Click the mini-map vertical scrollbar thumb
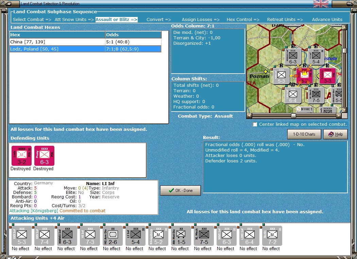357x259 pixels. pos(345,51)
